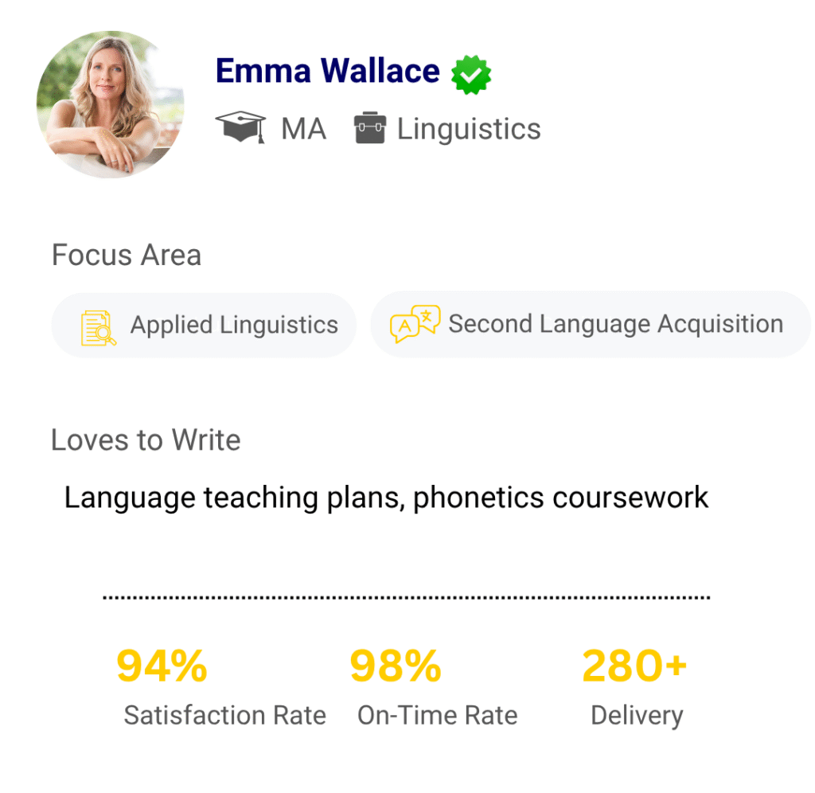Image resolution: width=815 pixels, height=793 pixels.
Task: Select the Applied Linguistics tag text
Action: [x=234, y=325]
